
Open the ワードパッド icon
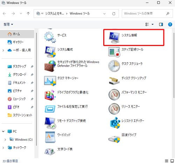tap(50, 137)
